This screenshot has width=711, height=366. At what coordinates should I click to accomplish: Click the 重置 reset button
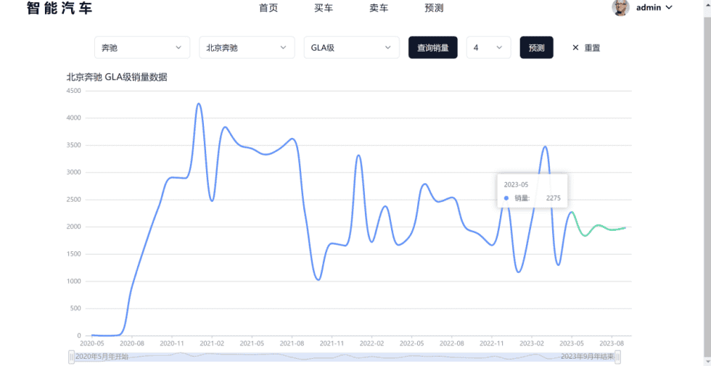click(x=586, y=48)
